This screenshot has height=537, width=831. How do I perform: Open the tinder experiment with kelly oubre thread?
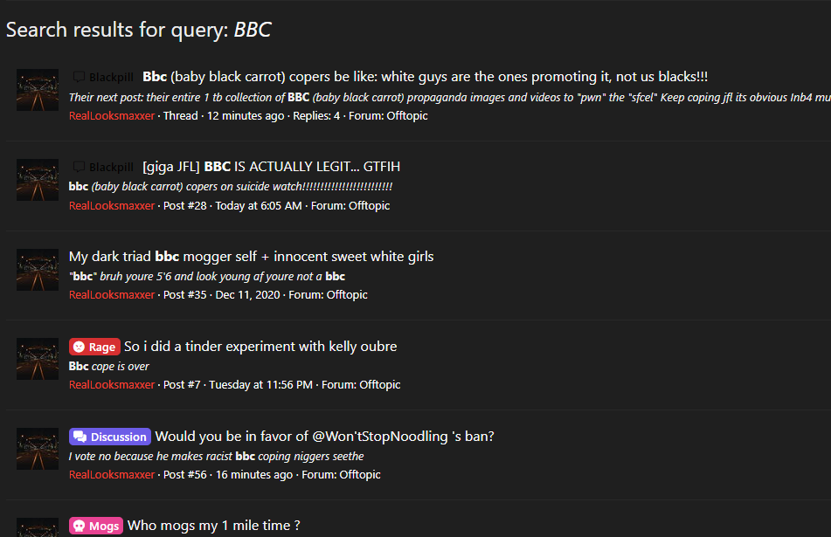(x=260, y=347)
